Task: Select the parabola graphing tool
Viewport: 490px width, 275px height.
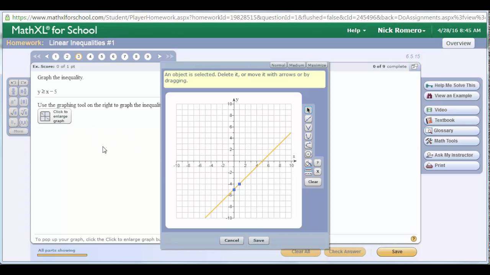Action: pos(308,136)
